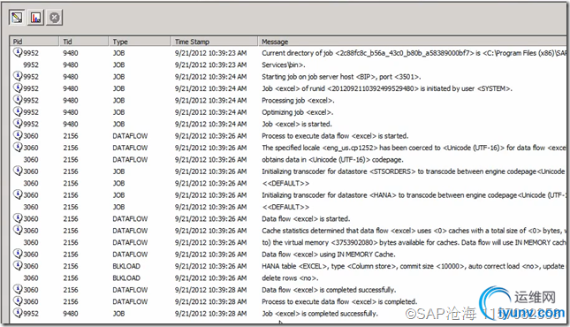The image size is (570, 327).
Task: Select message 'Services\bin>.'
Action: [x=284, y=65]
